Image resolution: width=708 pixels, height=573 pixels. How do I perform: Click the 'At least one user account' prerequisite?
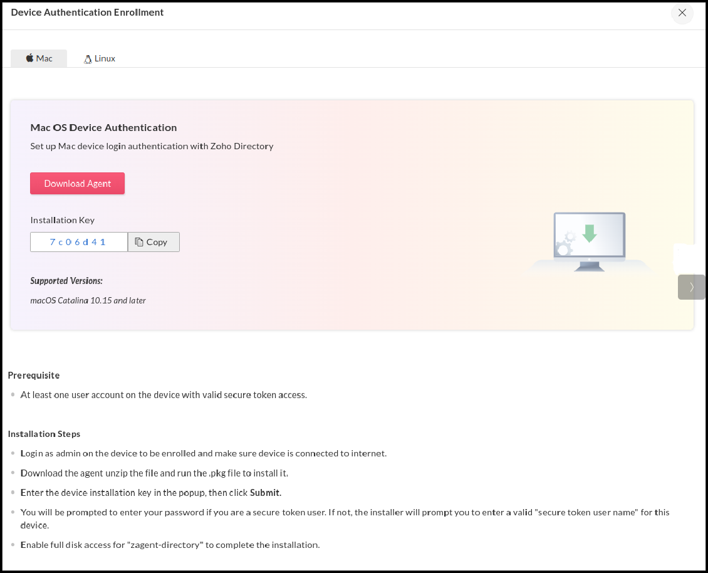(x=164, y=395)
